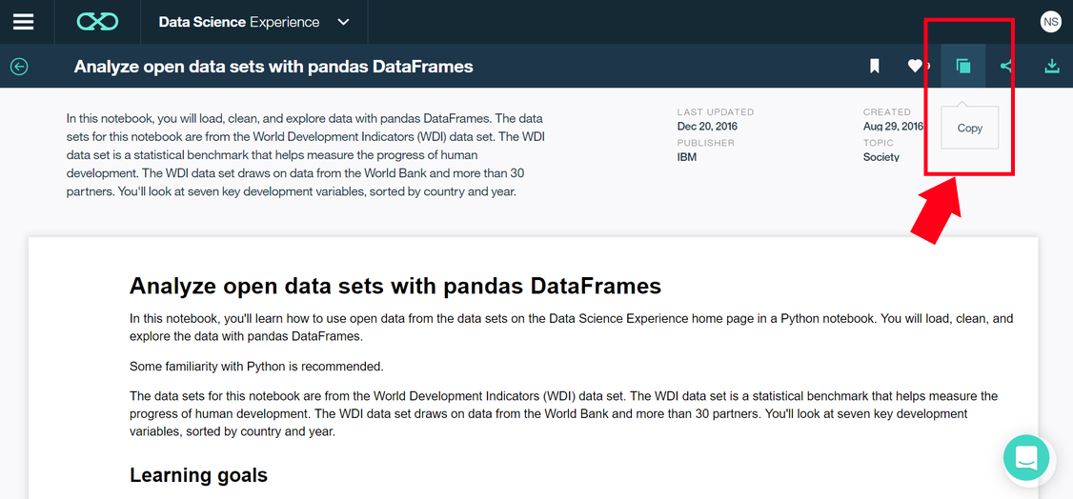Click the header title 'Analyze open data sets with pandas DataFrames'

click(x=273, y=67)
